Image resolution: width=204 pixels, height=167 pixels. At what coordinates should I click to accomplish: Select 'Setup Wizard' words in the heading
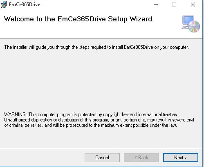pos(130,19)
